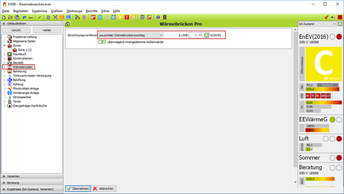Click the dena toolbar icon
Screen dimensions: 344x194
click(31, 17)
